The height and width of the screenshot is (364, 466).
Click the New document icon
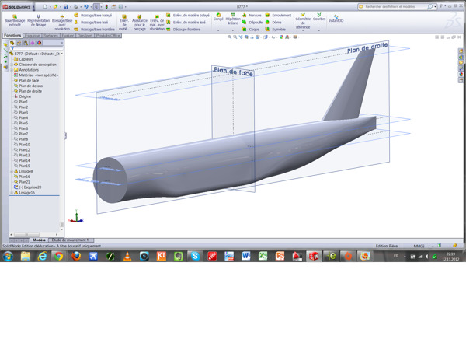(x=45, y=6)
